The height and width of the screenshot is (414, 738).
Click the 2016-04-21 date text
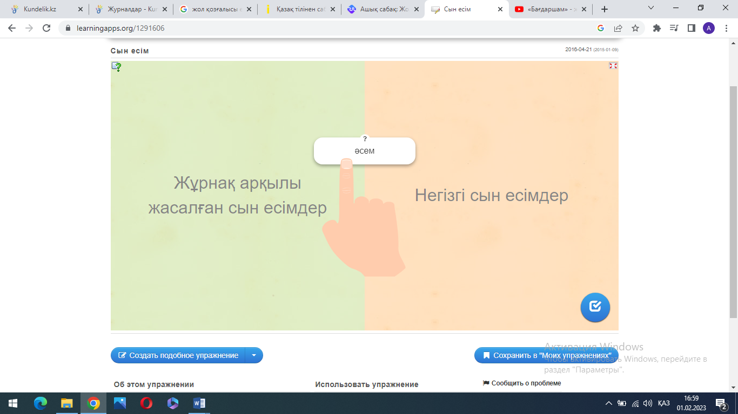point(579,50)
